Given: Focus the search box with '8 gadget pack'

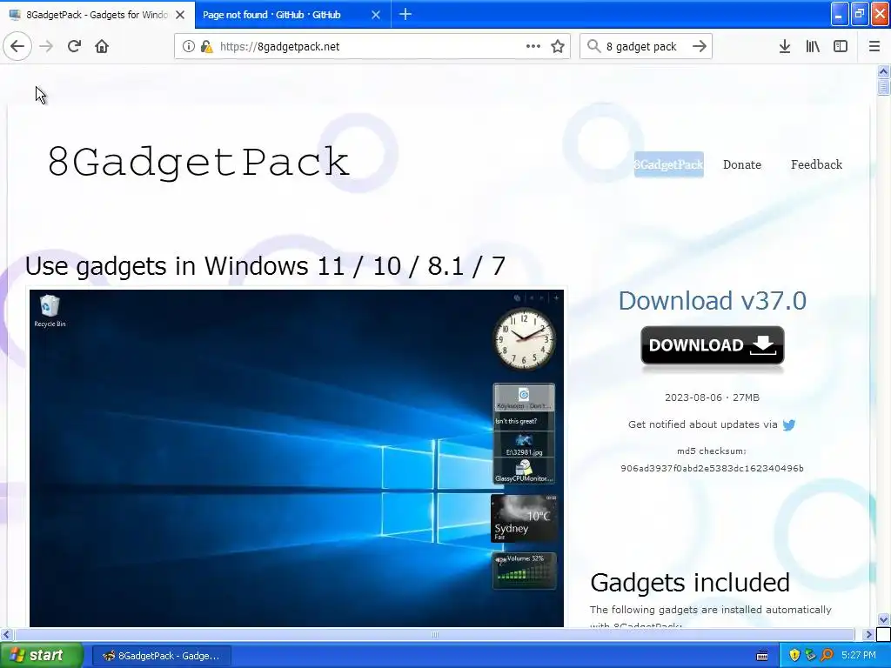Looking at the screenshot, I should (646, 46).
